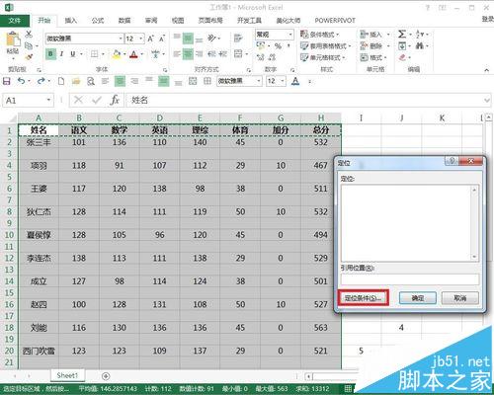Decrease font size with the smaller A icon
Viewport: 494px width, 395px height.
(x=162, y=39)
